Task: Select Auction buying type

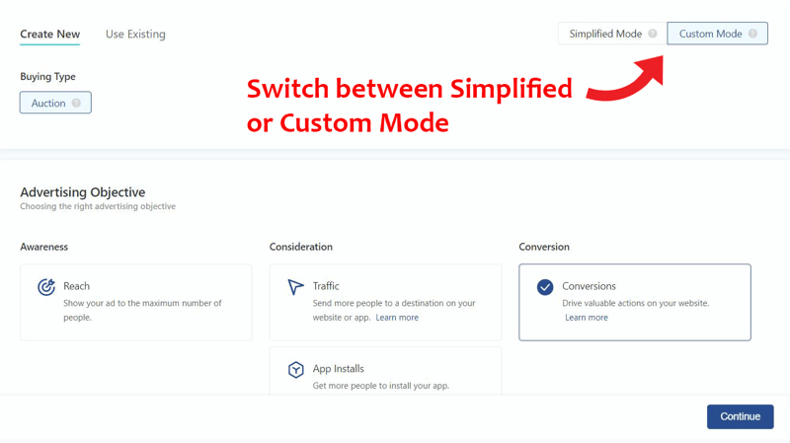Action: [x=55, y=103]
